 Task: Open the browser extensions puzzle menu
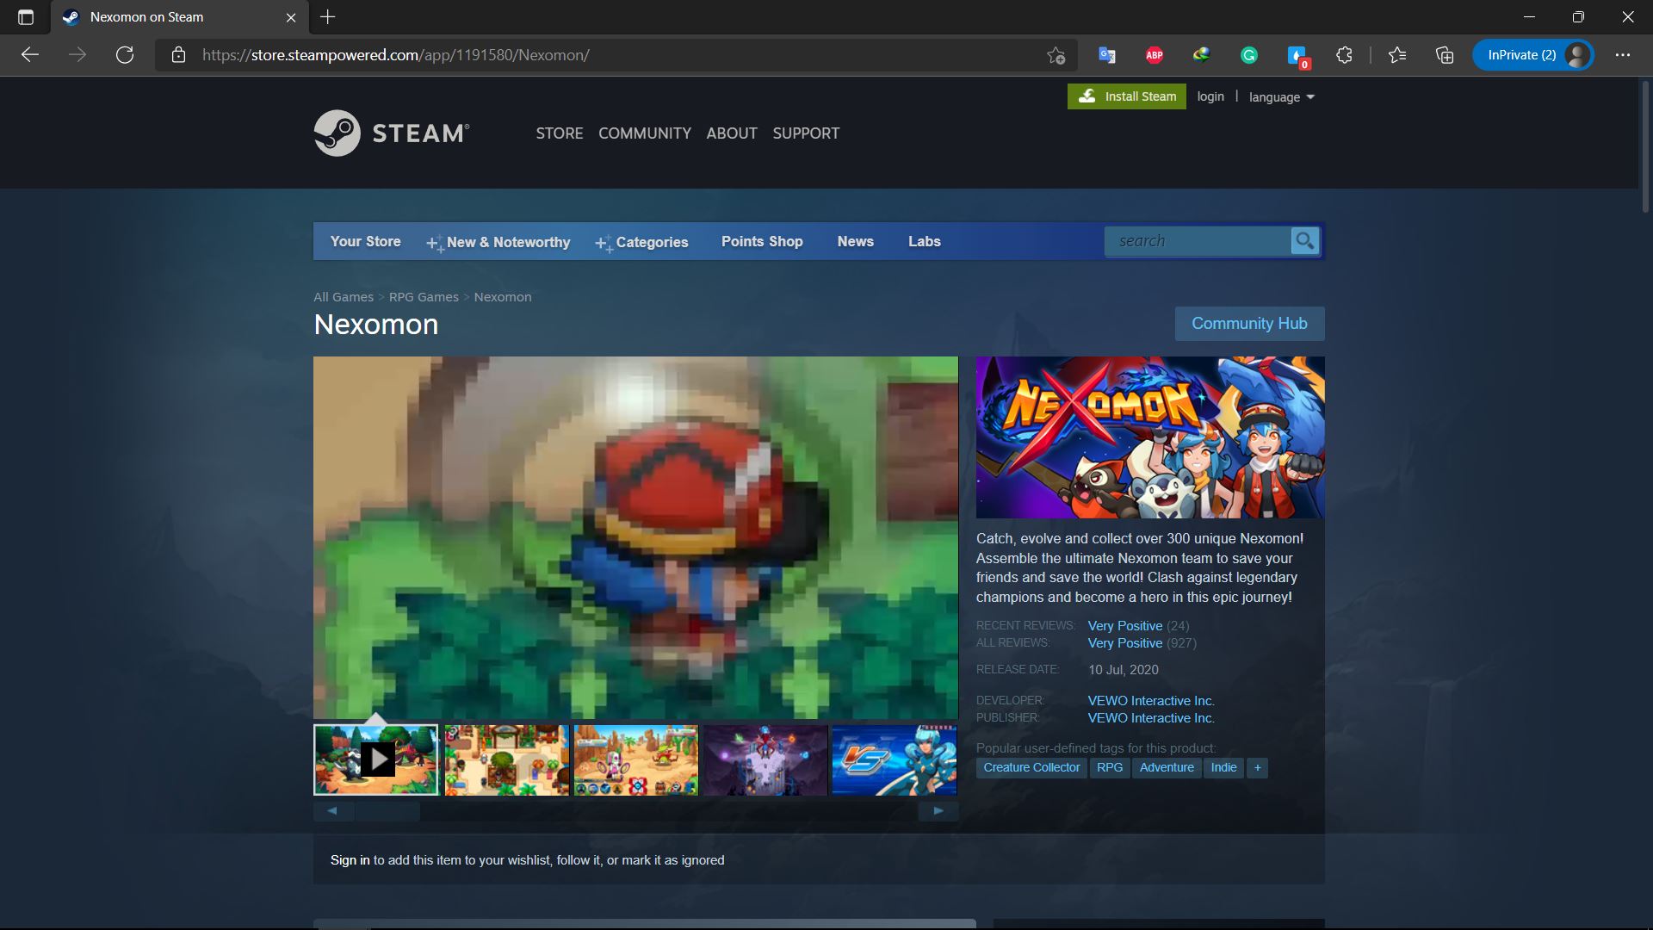(1343, 54)
